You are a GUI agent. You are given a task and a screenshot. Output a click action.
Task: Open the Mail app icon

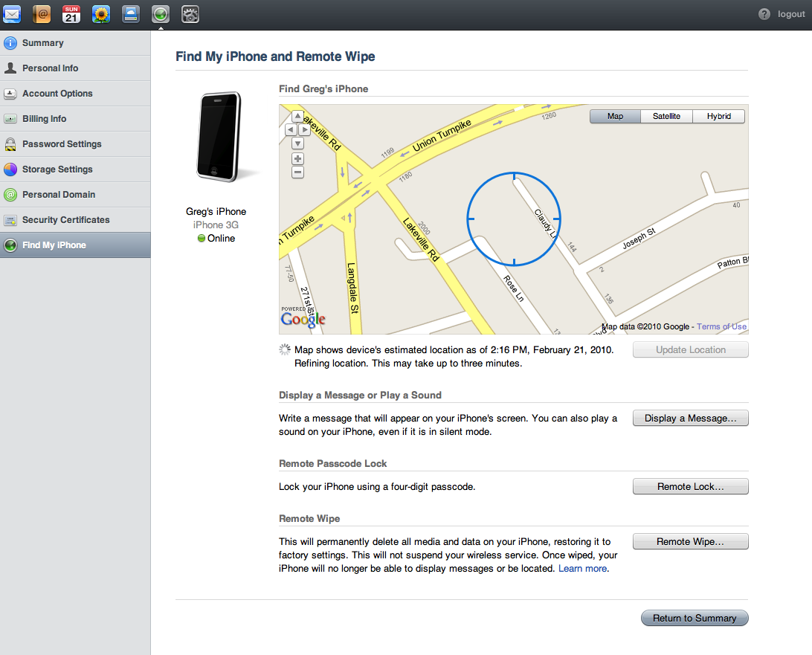(x=12, y=14)
